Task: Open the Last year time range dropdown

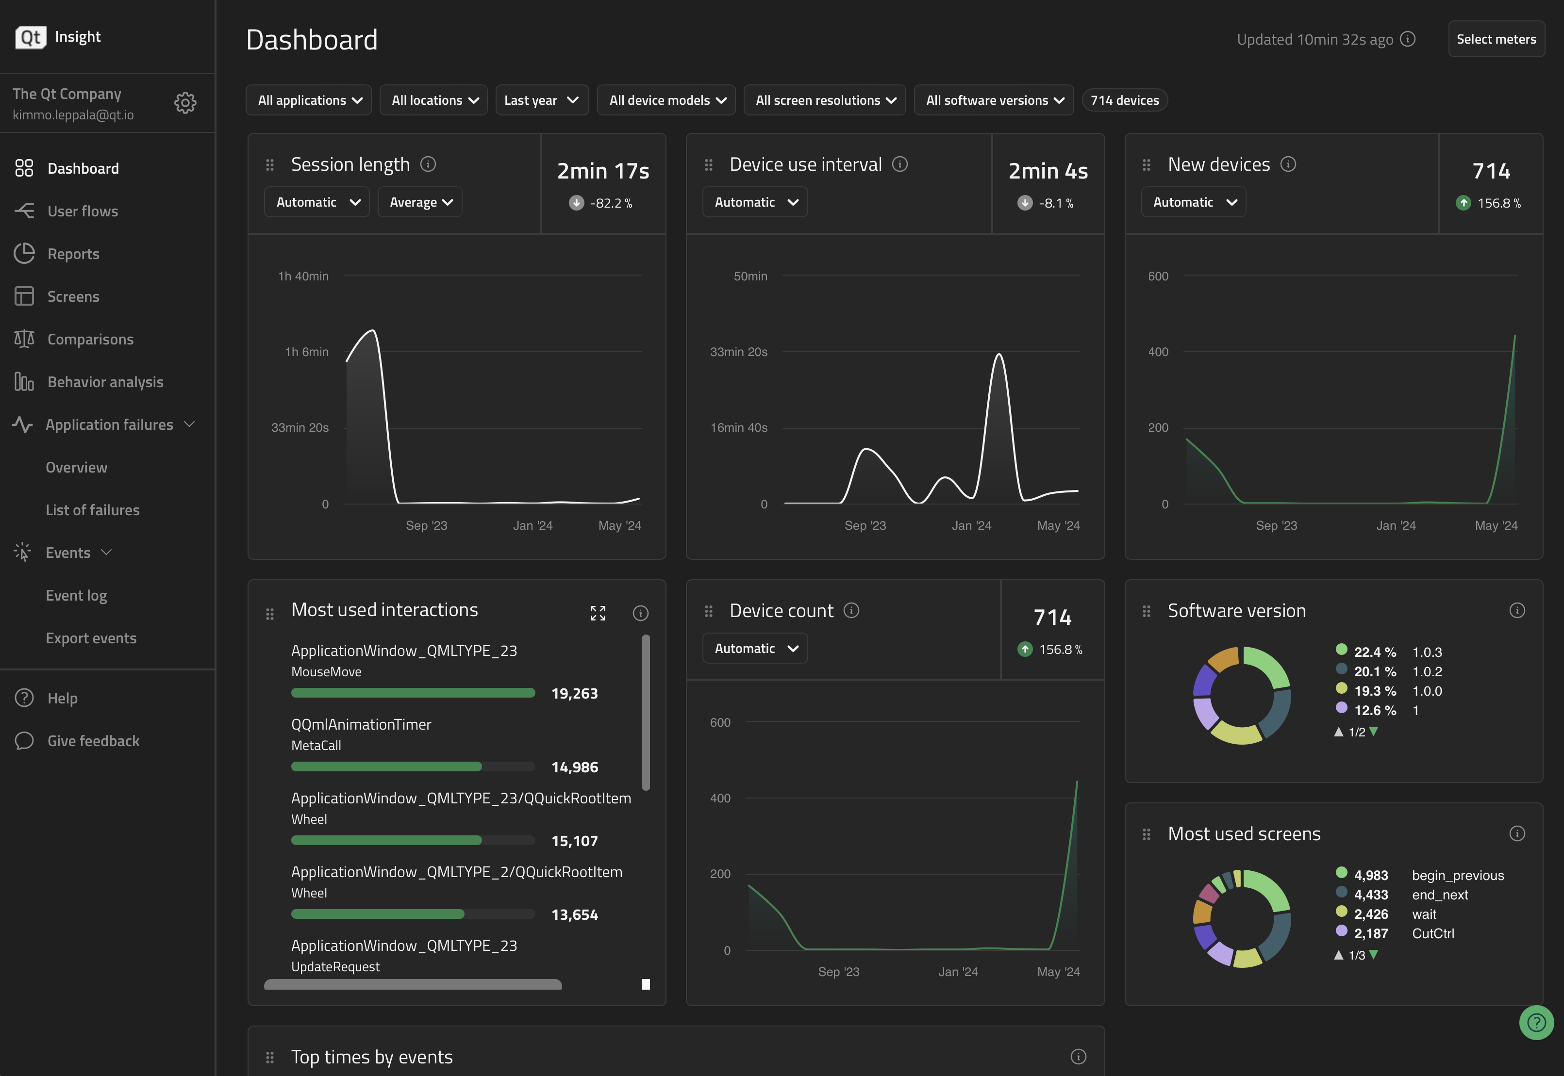Action: 542,100
